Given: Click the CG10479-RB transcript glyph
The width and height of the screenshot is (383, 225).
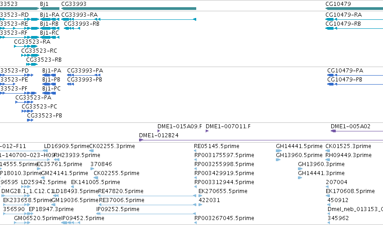Looking at the screenshot, I should 354,28.
